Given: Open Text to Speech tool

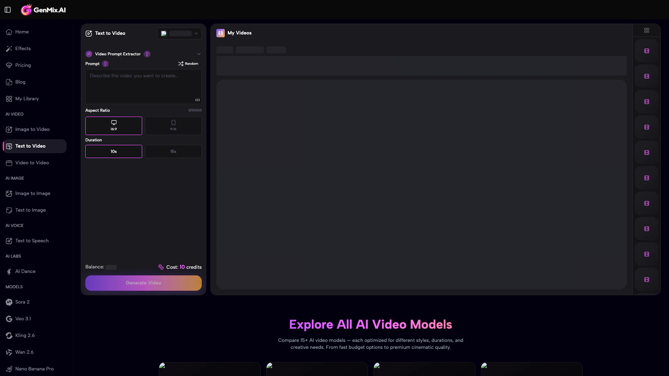Looking at the screenshot, I should click(x=32, y=241).
